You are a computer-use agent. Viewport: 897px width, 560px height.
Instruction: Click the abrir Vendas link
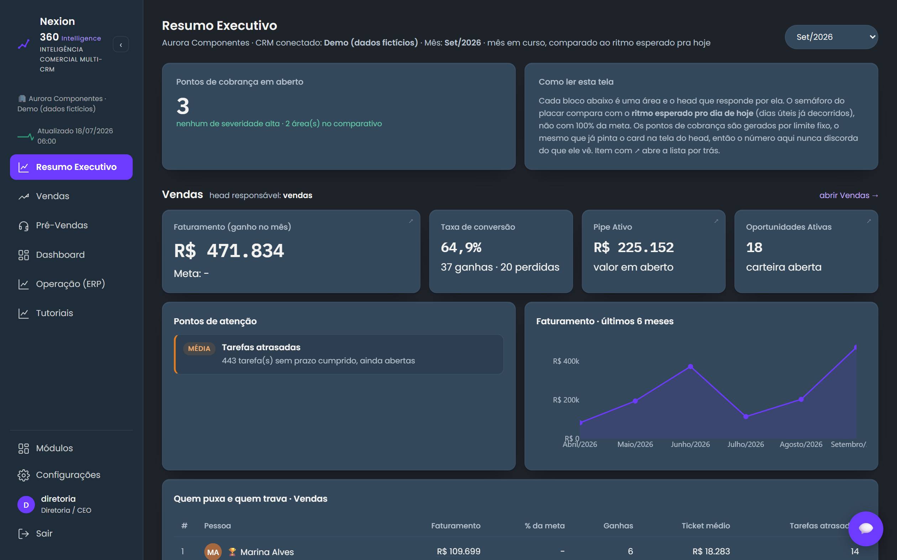tap(849, 195)
